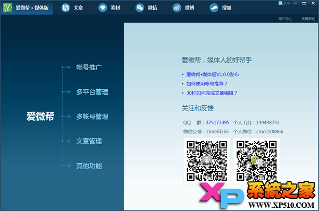Click QQ group number 375173495

(x=217, y=122)
